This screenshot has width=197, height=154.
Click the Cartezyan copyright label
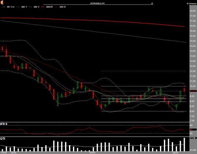click(x=191, y=3)
